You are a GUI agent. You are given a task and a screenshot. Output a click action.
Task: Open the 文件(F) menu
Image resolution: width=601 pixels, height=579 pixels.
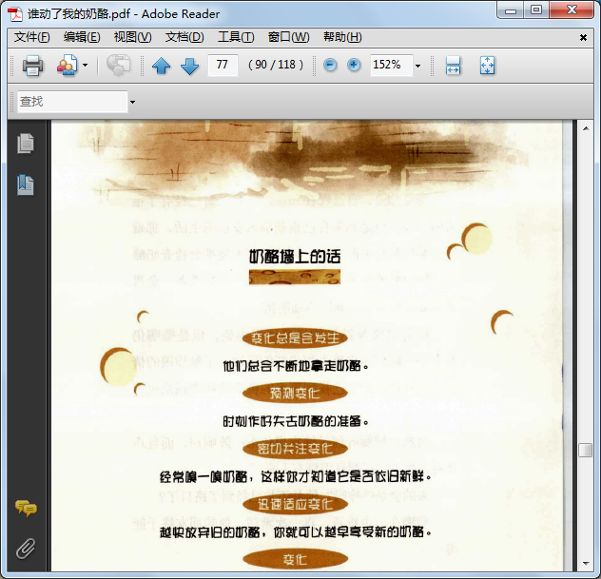pyautogui.click(x=32, y=37)
